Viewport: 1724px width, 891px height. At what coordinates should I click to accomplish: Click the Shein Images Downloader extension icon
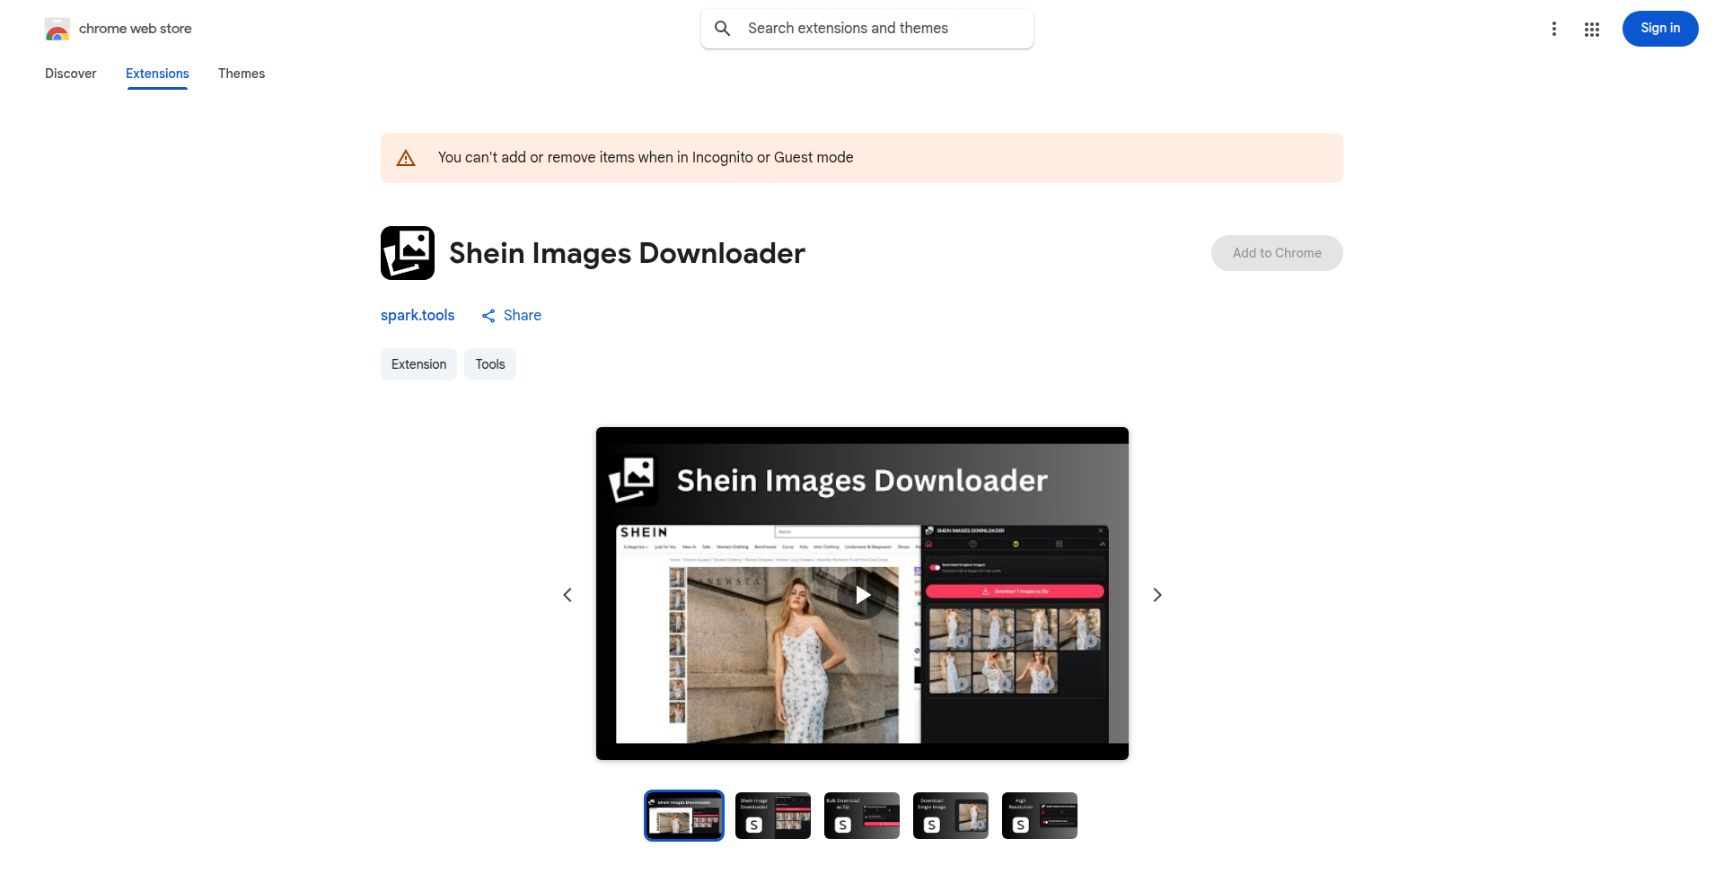[x=407, y=252]
